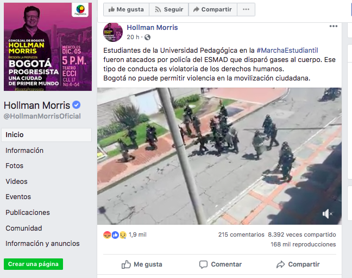Click the top Compartir page button
352x278 pixels.
click(212, 9)
